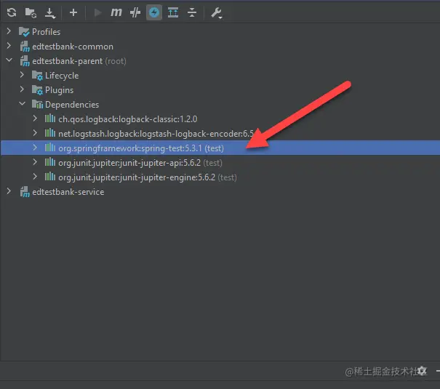Toggle skip tests mode icon

[135, 12]
